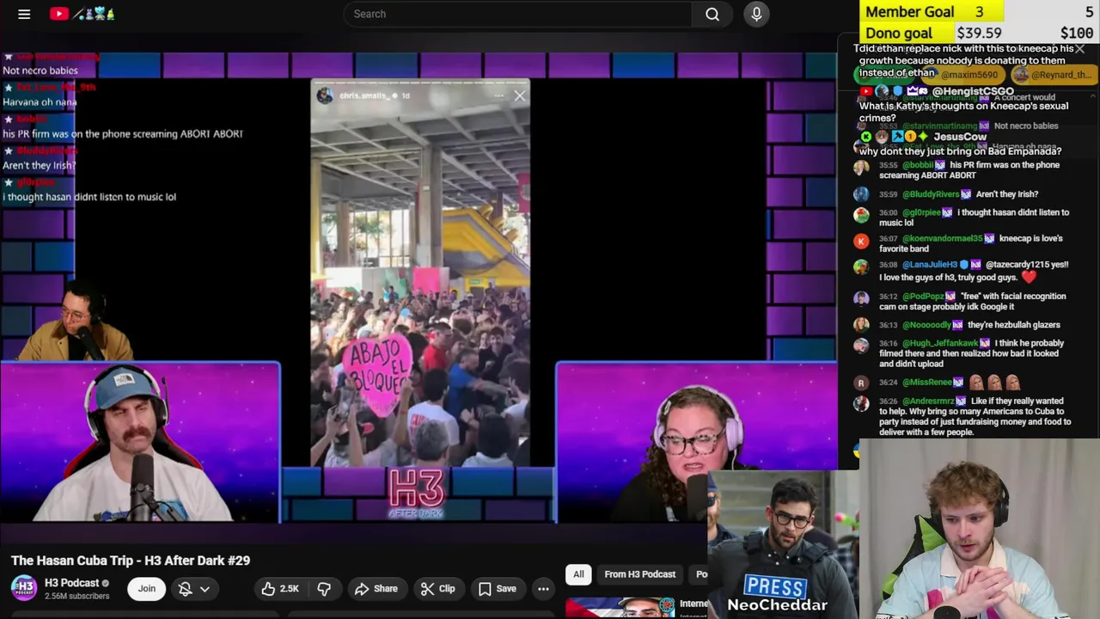Click the 'Aren't they Irish?' overlay message
This screenshot has height=619, width=1100.
(x=40, y=165)
